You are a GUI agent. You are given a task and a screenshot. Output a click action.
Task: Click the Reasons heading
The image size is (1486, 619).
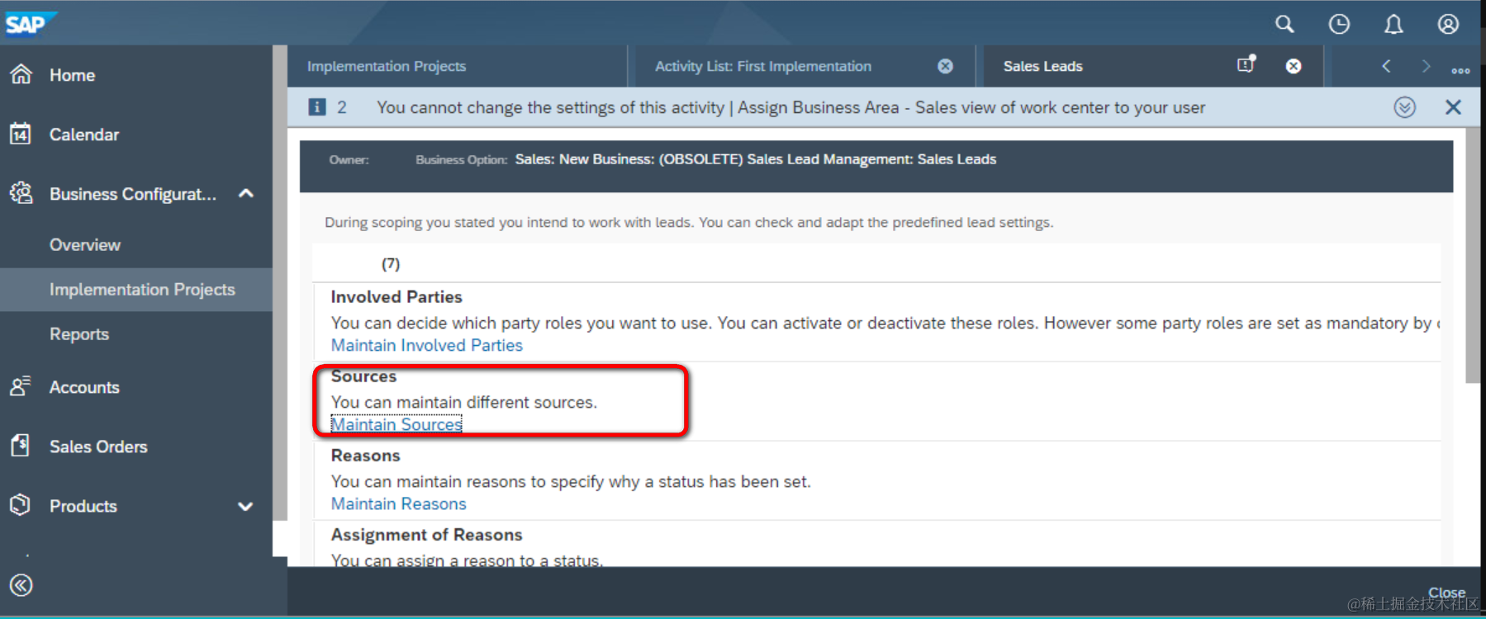[365, 456]
